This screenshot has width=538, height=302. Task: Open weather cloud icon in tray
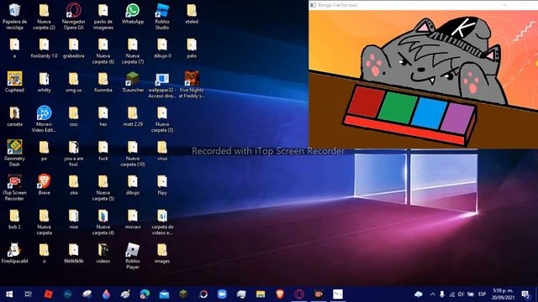[x=419, y=294]
